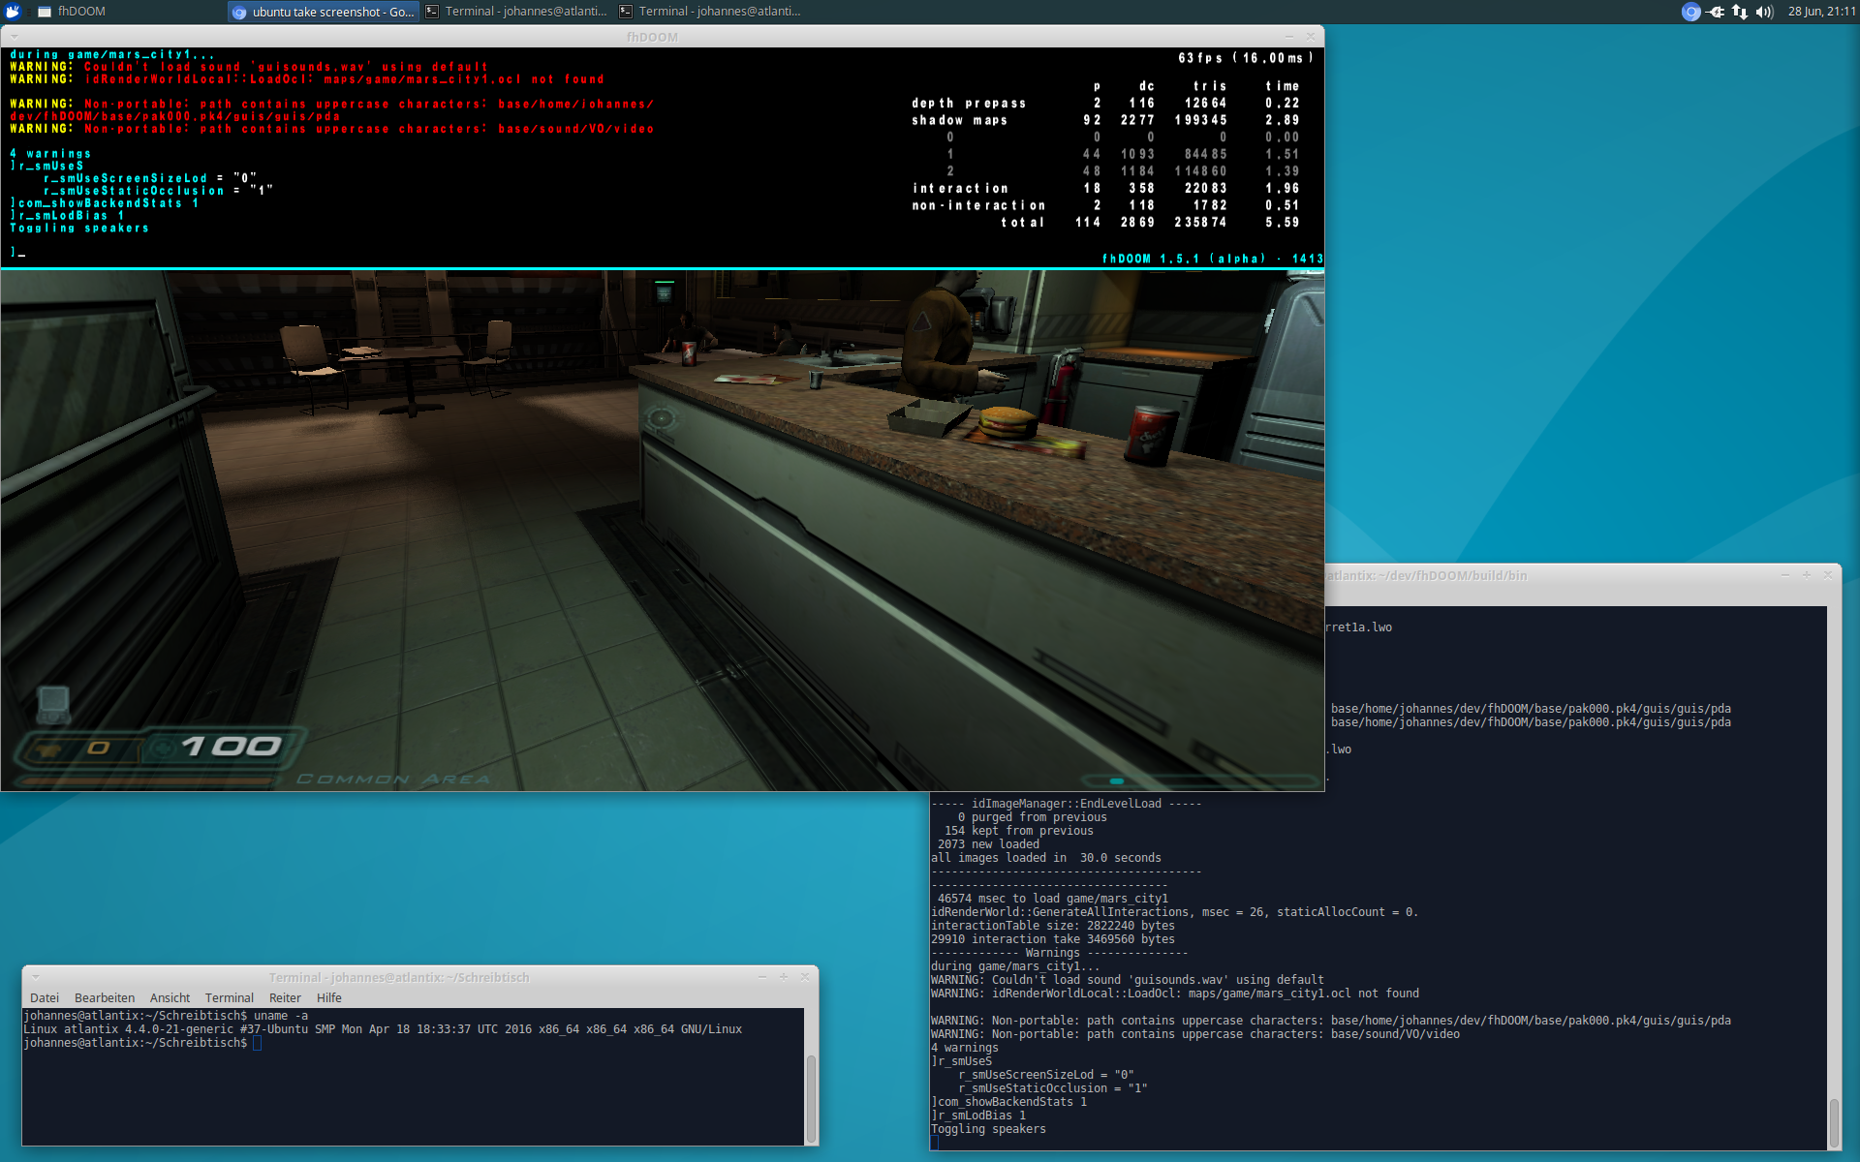
Task: Open the Datei menu
Action: click(45, 997)
